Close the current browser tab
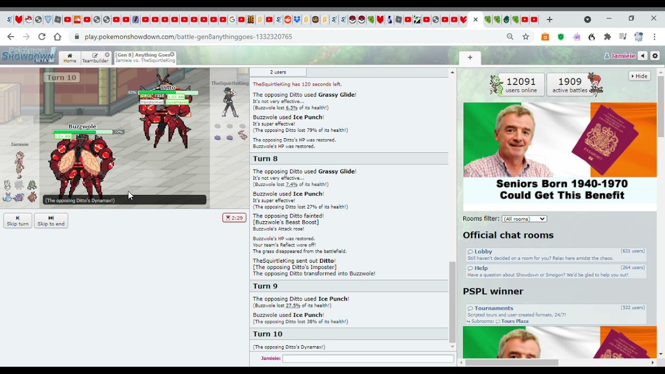This screenshot has width=665, height=374. coord(475,20)
